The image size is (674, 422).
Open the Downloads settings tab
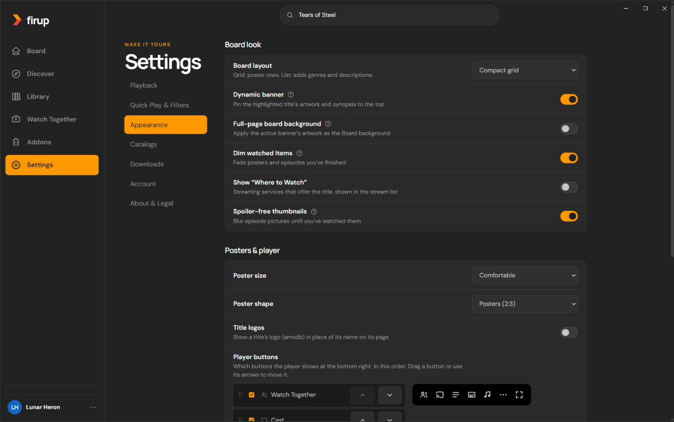[165, 164]
